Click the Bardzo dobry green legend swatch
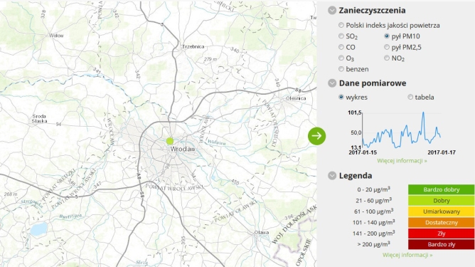This screenshot has width=475, height=267. point(442,189)
